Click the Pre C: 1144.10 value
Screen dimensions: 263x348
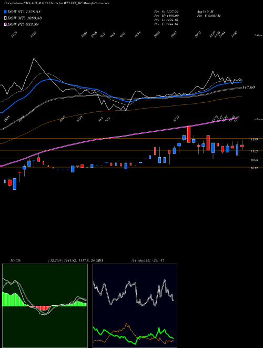point(166,24)
